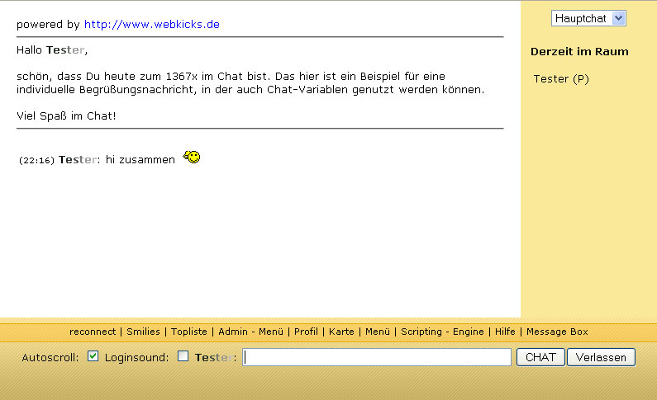This screenshot has height=400, width=657.
Task: Open the webkicks.de link
Action: click(152, 24)
